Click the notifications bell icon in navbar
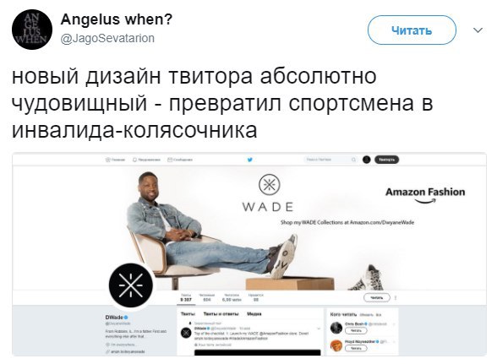Screen dimensions: 497x364 pos(134,160)
